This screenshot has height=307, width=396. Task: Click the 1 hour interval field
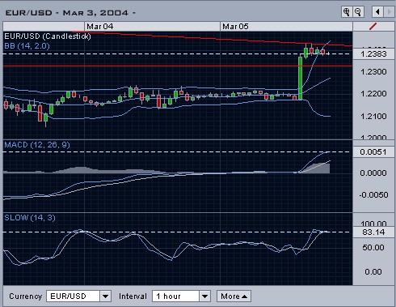point(176,296)
